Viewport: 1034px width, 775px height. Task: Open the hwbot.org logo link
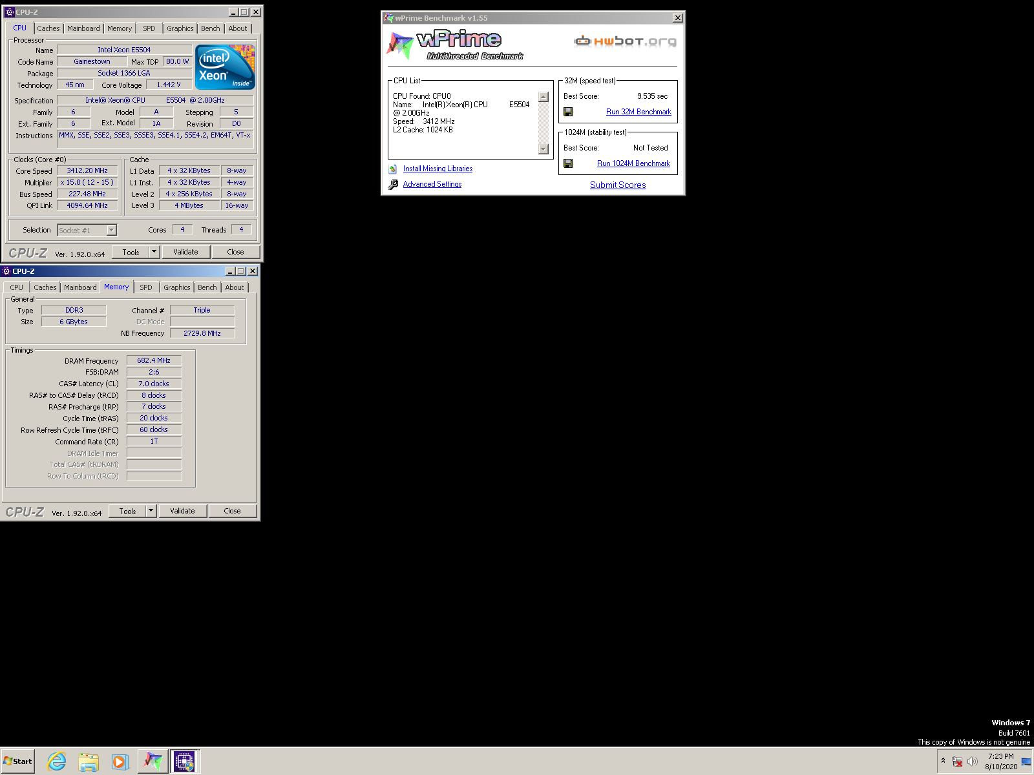(x=625, y=41)
